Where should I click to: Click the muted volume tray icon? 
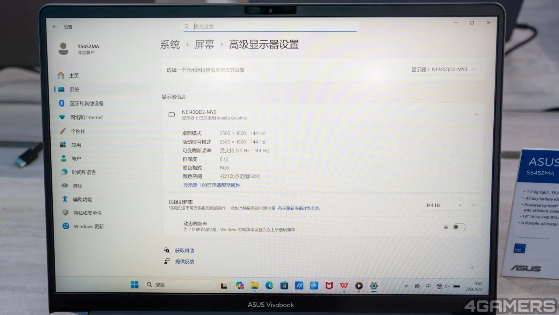coord(447,286)
